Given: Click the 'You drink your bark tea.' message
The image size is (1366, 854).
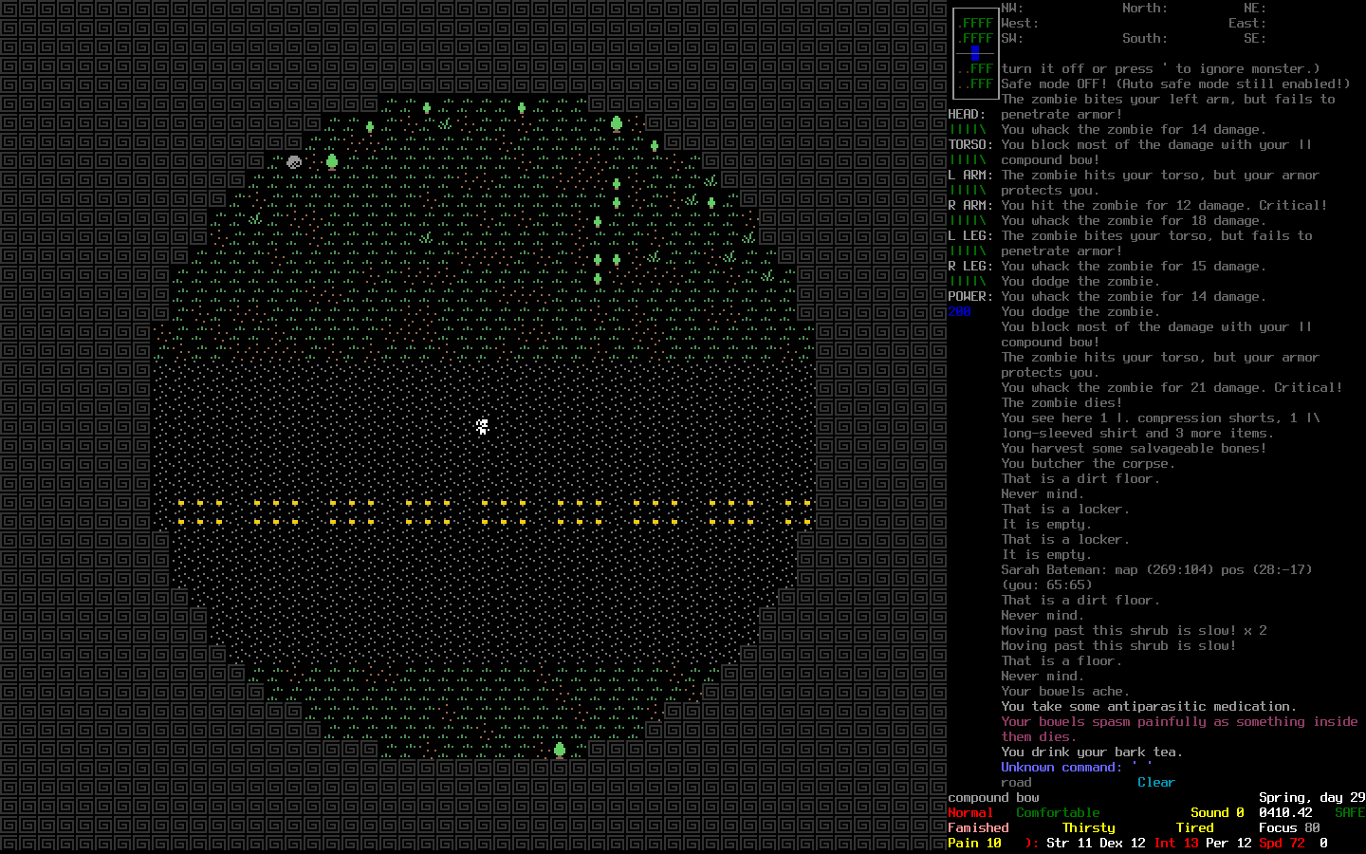Looking at the screenshot, I should tap(1093, 752).
